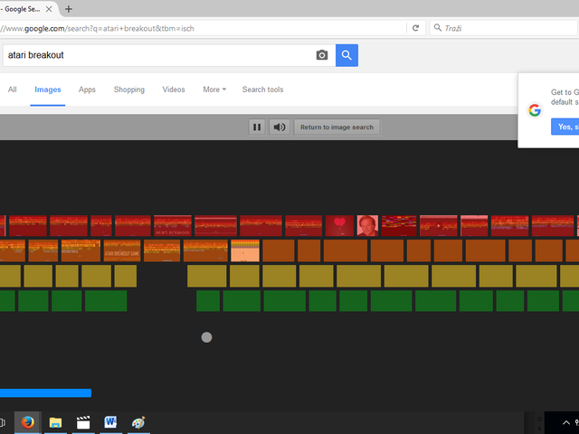Click Return to image search button
The height and width of the screenshot is (434, 579).
pos(337,127)
